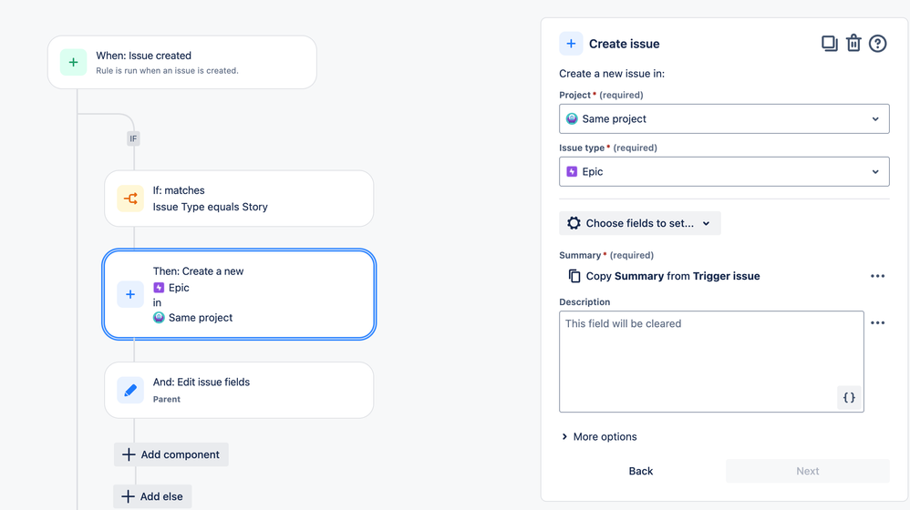
Task: Expand More options section
Action: [x=599, y=436]
